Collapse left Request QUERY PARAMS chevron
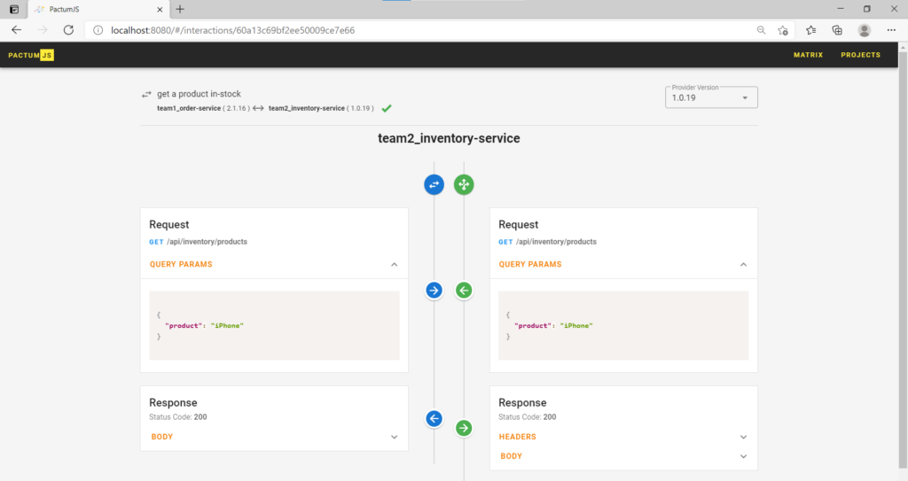908x481 pixels. click(x=395, y=265)
